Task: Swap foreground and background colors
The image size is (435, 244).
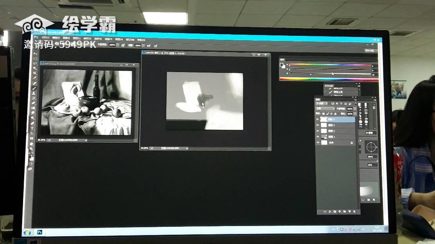Action: click(x=33, y=153)
